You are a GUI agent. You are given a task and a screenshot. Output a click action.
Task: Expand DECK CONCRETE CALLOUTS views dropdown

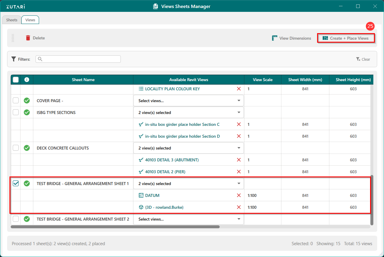point(189,148)
